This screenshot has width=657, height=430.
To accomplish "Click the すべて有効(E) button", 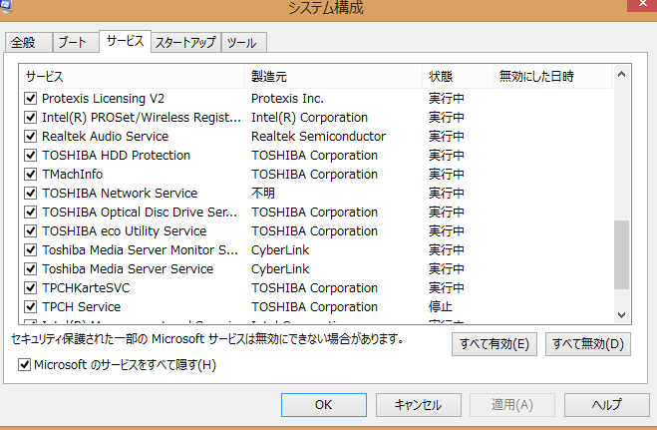I will point(494,344).
